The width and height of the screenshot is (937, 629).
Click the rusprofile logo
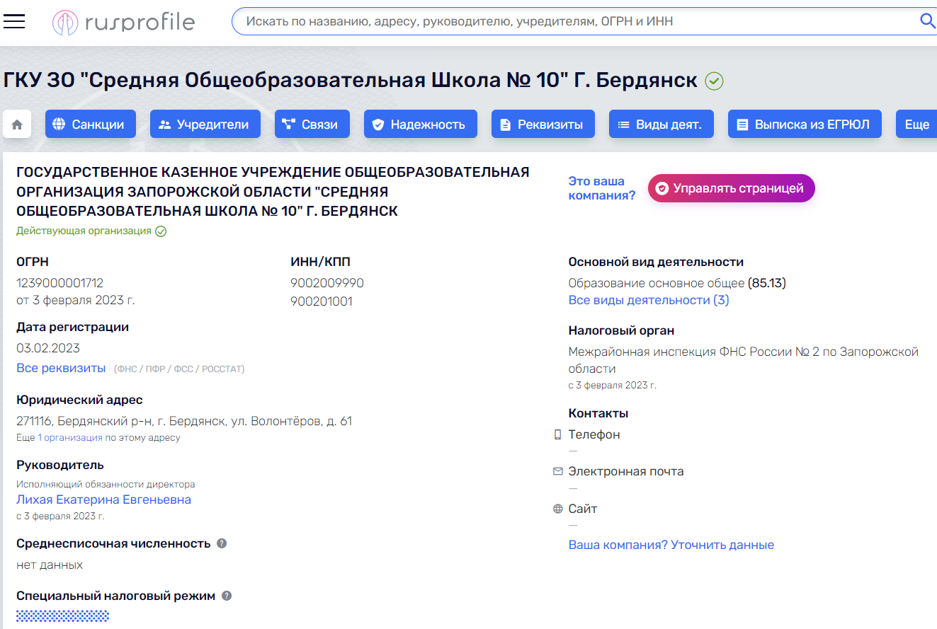124,22
